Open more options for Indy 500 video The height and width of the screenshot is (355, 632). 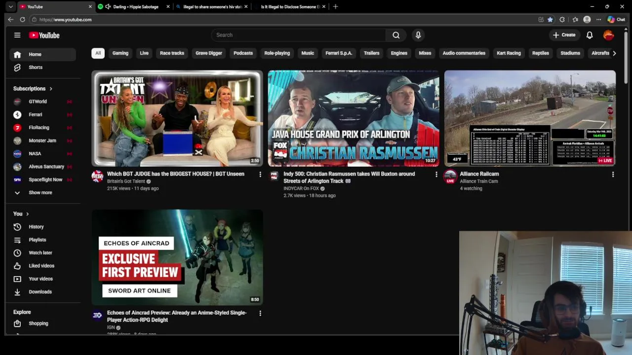[436, 174]
